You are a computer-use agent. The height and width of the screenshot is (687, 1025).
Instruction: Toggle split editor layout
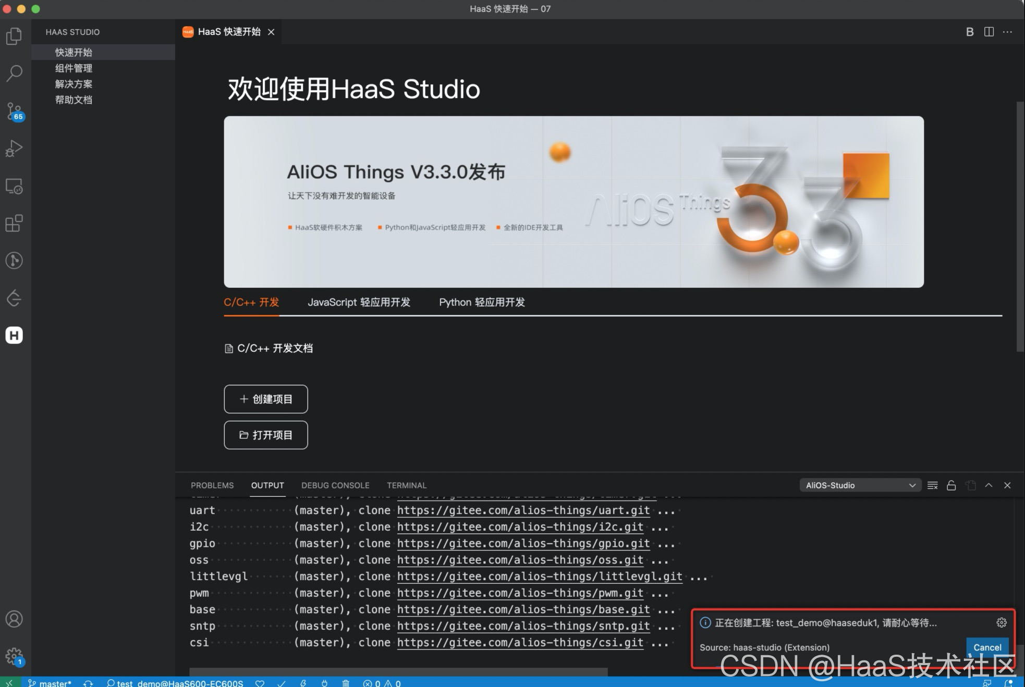click(989, 32)
